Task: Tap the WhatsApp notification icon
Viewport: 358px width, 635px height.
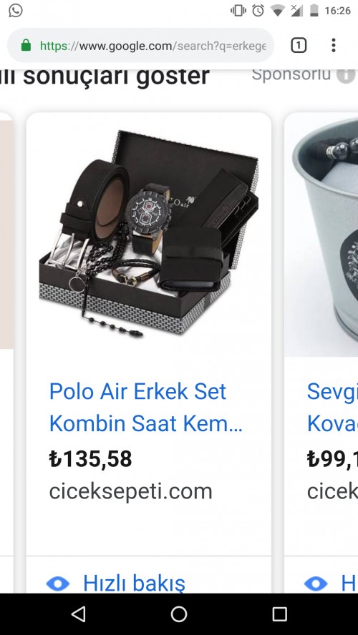Action: click(16, 11)
